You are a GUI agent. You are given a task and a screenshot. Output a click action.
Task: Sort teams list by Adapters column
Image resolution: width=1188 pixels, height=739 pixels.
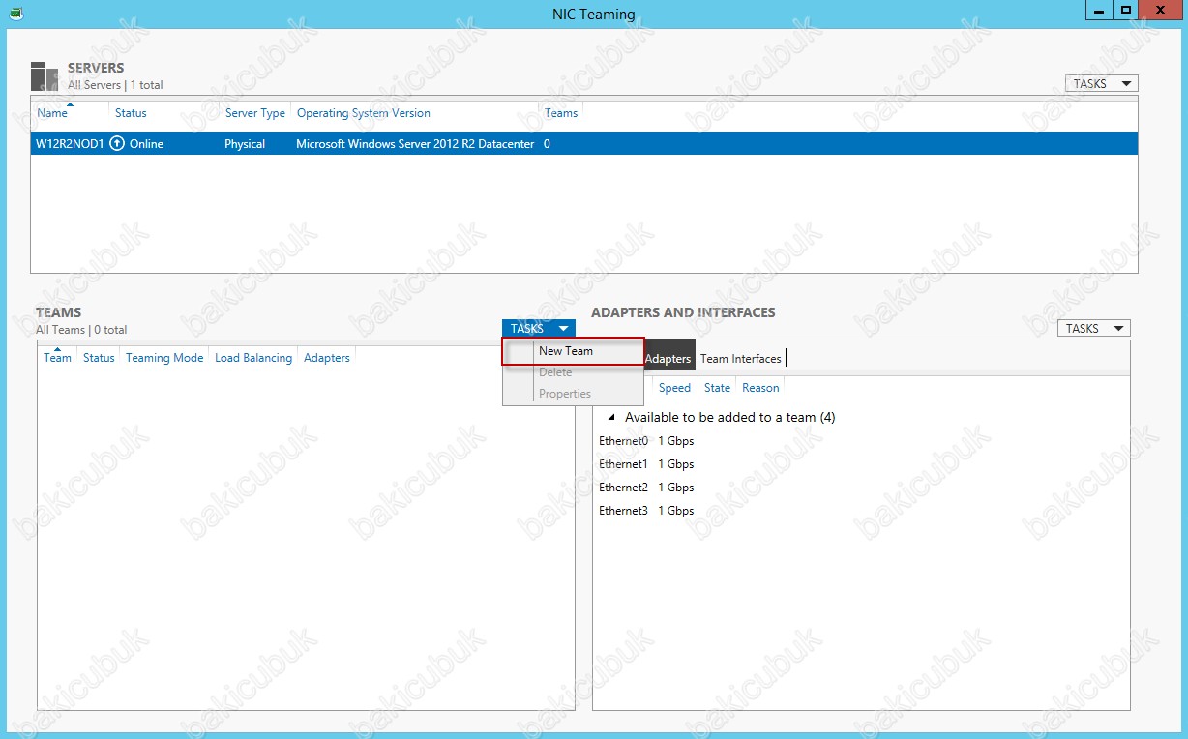(327, 358)
